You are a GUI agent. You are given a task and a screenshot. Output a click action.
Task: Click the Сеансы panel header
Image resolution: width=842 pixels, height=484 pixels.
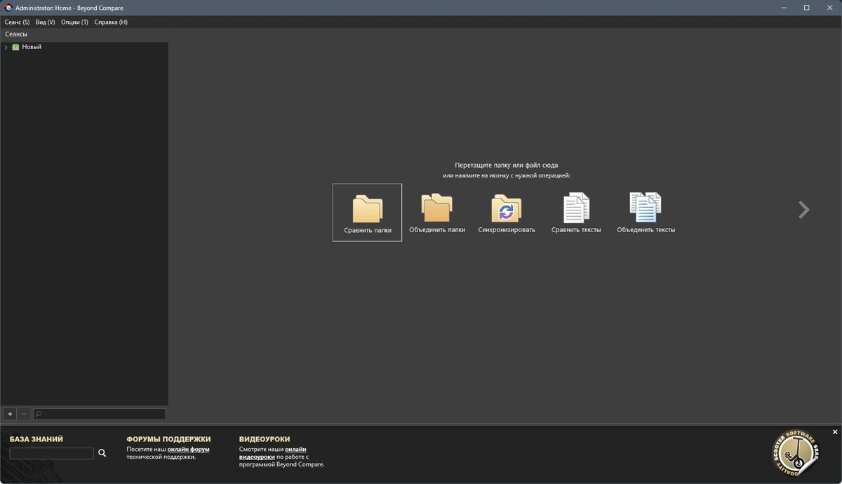coord(84,34)
